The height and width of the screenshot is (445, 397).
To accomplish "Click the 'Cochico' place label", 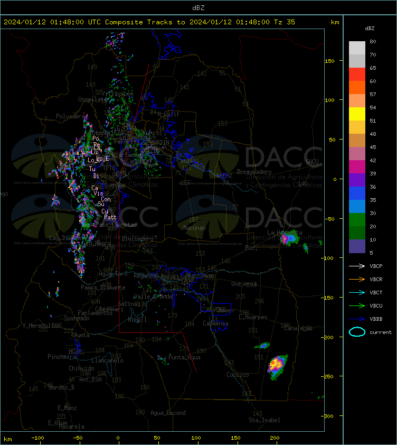I will 238,375.
